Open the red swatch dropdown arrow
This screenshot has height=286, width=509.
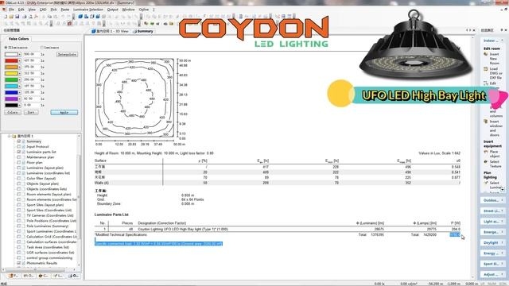(19, 60)
